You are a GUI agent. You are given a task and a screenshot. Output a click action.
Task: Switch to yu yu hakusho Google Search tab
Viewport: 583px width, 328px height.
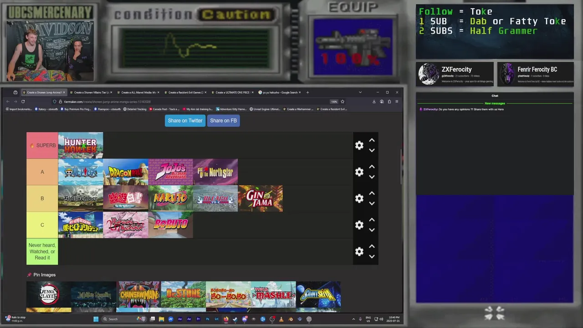[x=279, y=92]
